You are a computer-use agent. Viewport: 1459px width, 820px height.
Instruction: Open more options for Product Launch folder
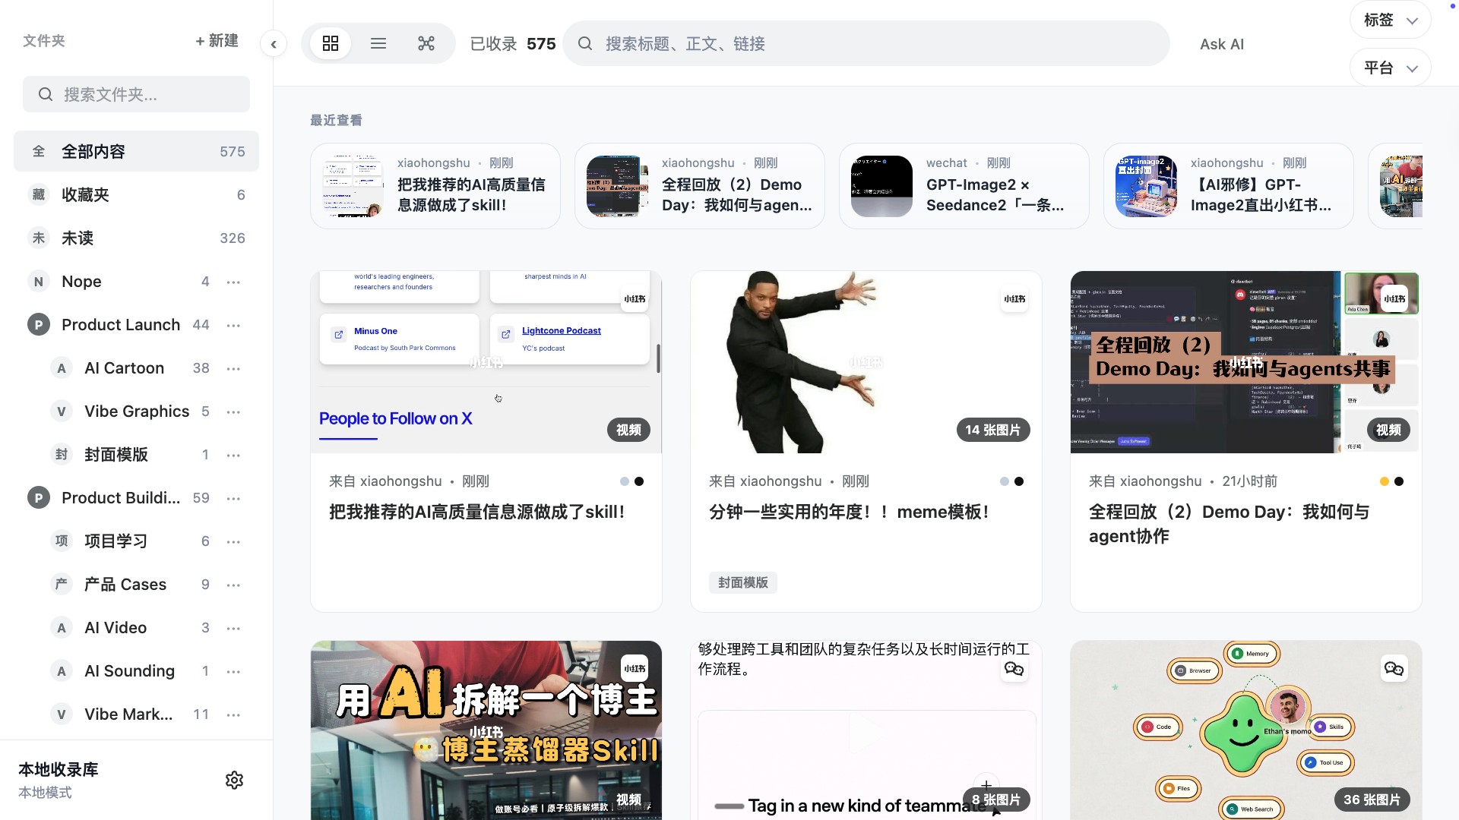[x=233, y=325]
